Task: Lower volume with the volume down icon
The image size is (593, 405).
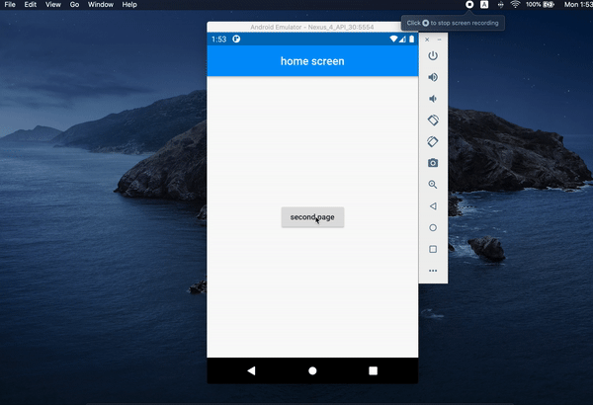Action: coord(433,99)
